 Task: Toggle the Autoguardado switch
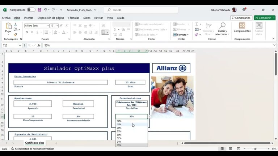(31, 10)
